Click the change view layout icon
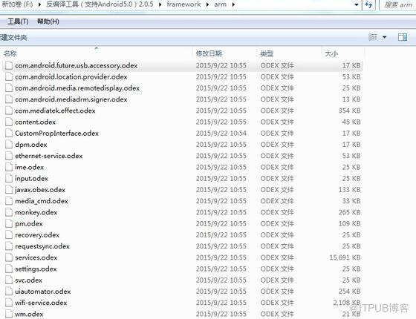Image resolution: width=416 pixels, height=319 pixels. (x=373, y=37)
